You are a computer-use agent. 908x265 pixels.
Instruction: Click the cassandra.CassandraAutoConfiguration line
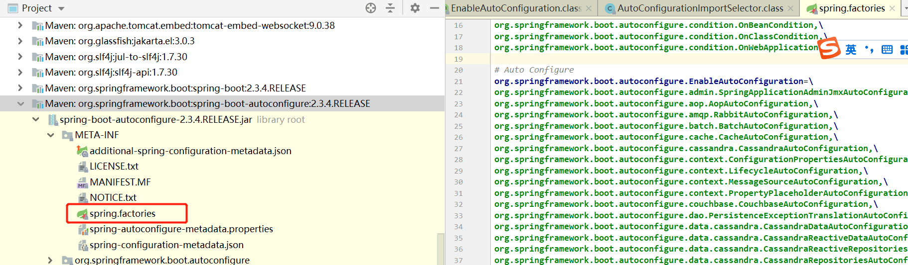686,148
